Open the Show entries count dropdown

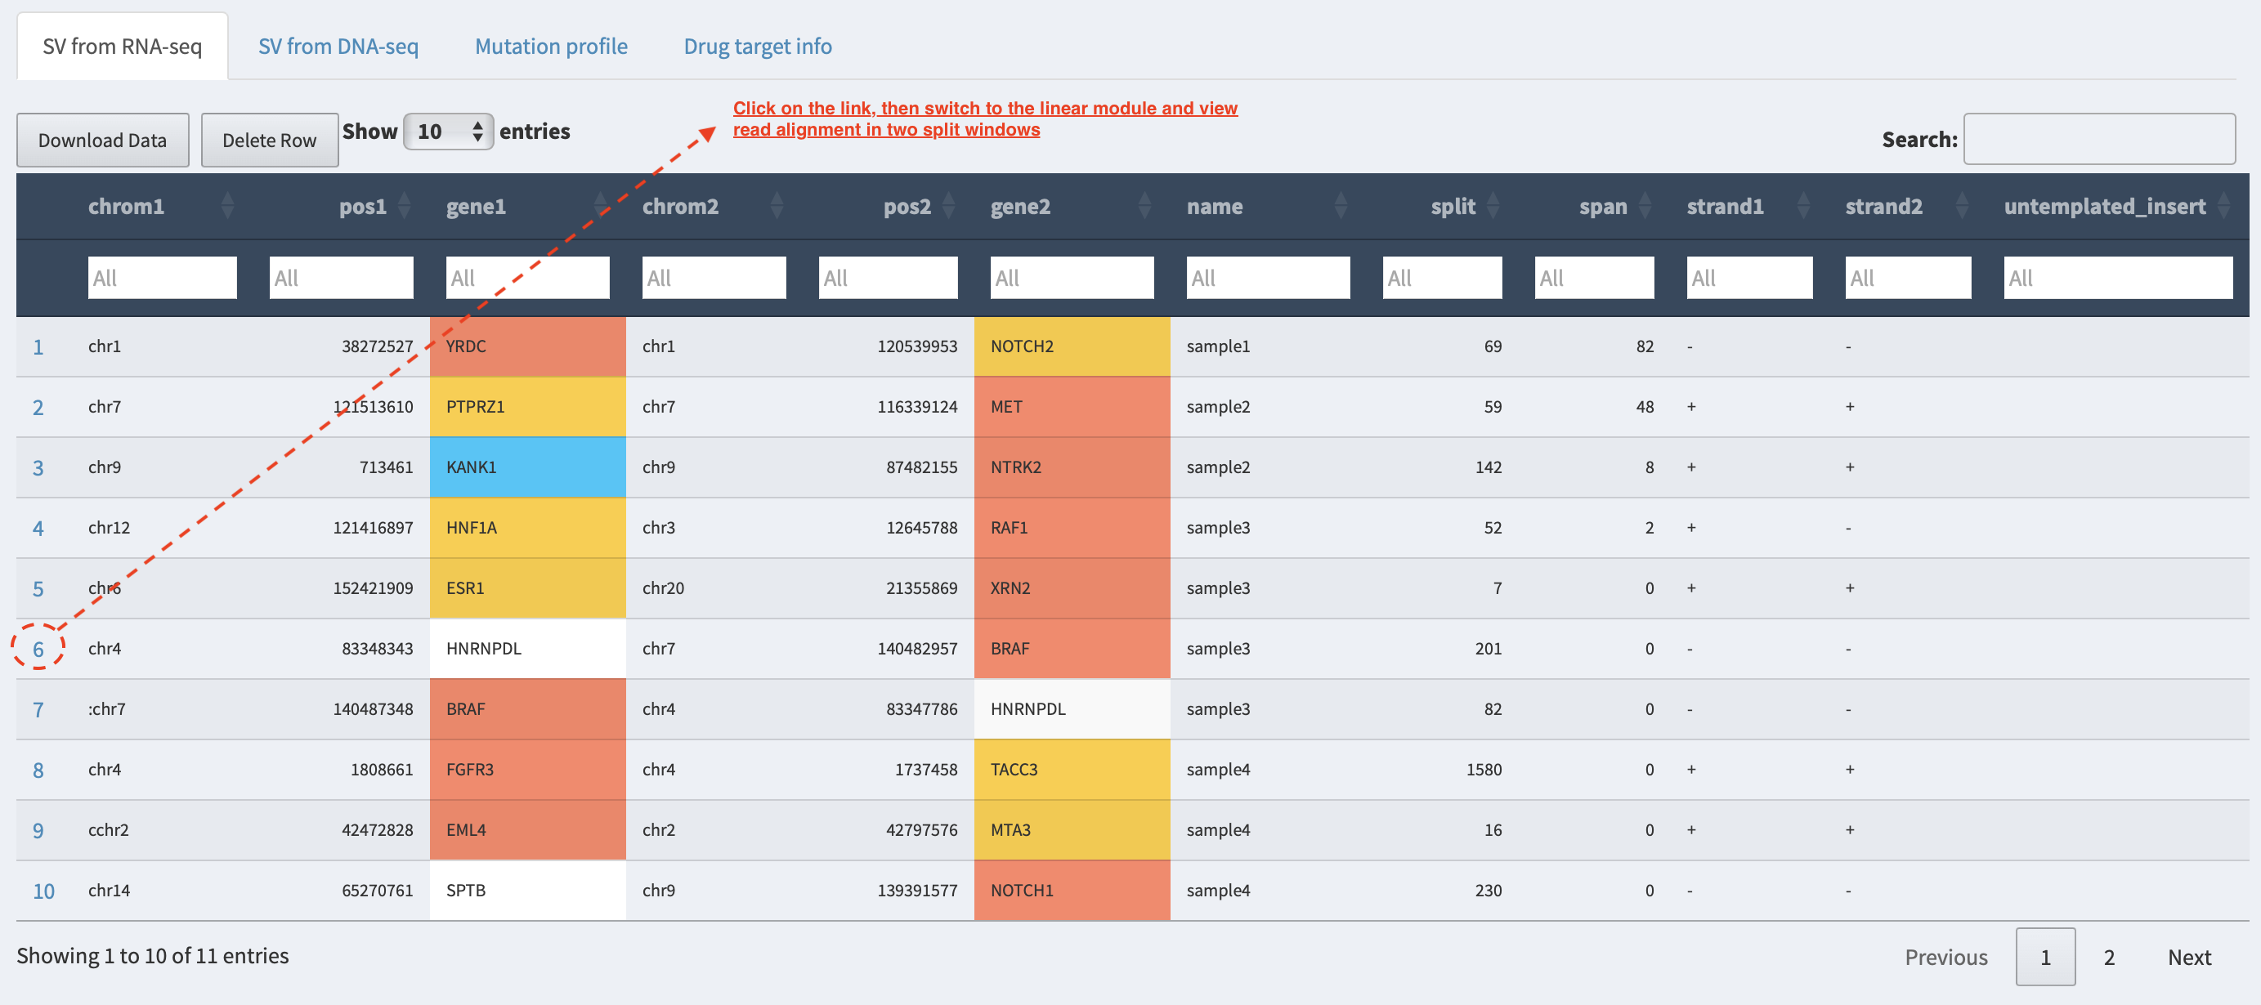pyautogui.click(x=449, y=132)
